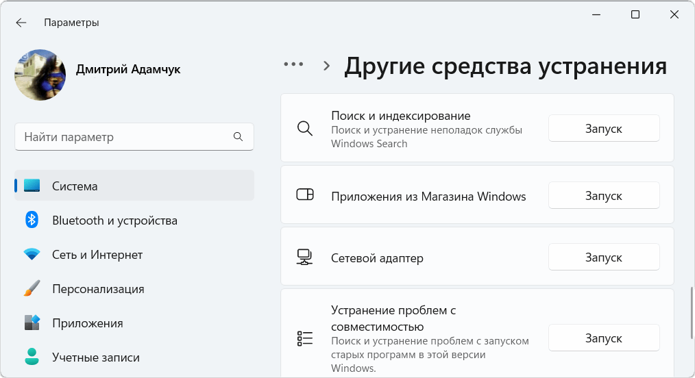Select Персонализация in the sidebar

coord(98,289)
